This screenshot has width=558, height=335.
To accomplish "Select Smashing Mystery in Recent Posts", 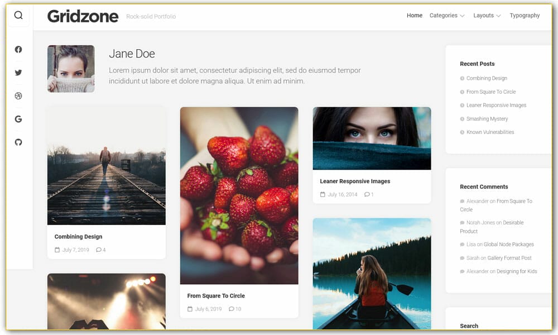I will pos(487,119).
